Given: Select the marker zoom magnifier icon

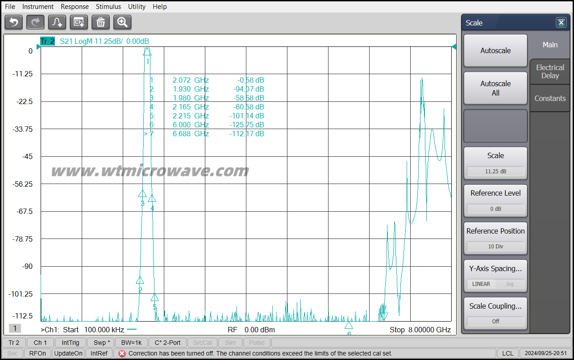Looking at the screenshot, I should pyautogui.click(x=122, y=22).
